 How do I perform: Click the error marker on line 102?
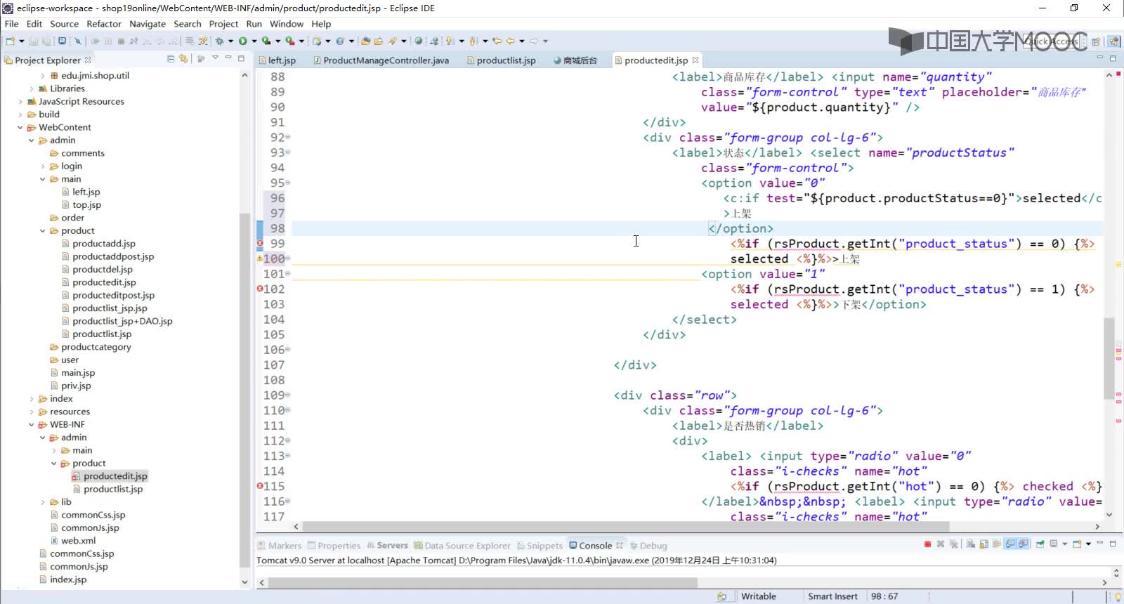click(x=260, y=289)
